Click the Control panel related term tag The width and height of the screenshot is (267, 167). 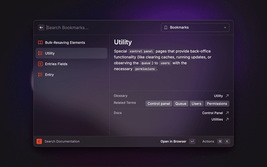click(x=159, y=104)
